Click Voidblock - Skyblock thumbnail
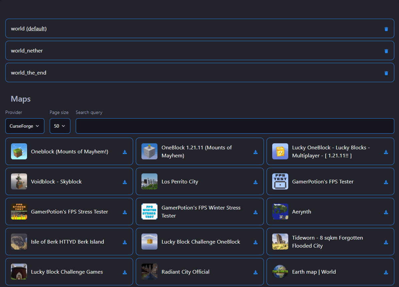399x287 pixels. point(19,181)
